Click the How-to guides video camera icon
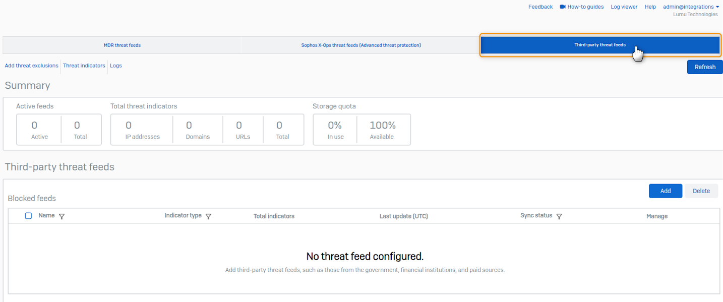Screen dimensions: 723x302 (x=562, y=7)
